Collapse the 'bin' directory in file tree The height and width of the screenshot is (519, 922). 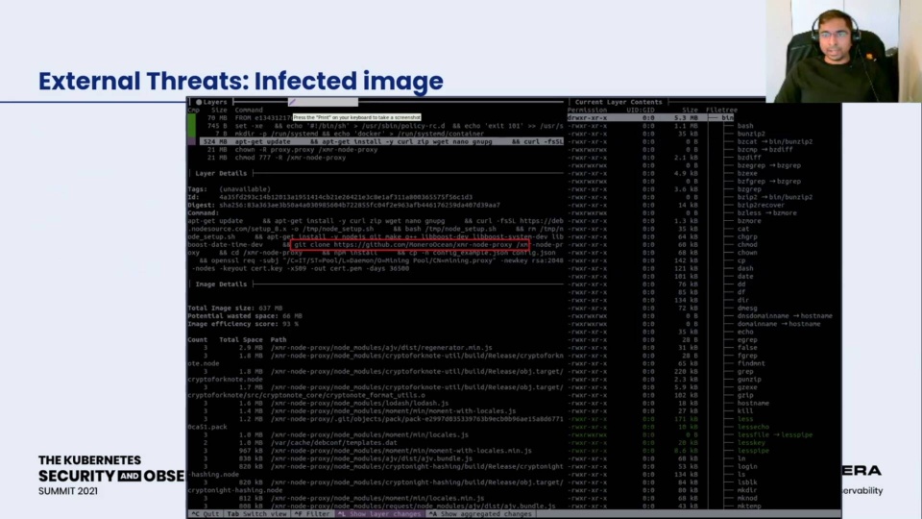pyautogui.click(x=727, y=117)
